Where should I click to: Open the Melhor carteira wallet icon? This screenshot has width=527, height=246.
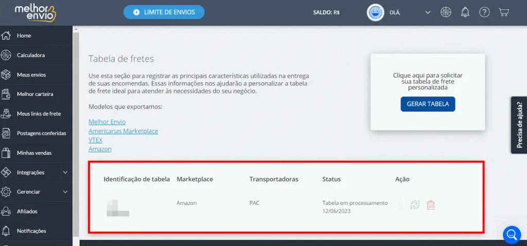[6, 94]
